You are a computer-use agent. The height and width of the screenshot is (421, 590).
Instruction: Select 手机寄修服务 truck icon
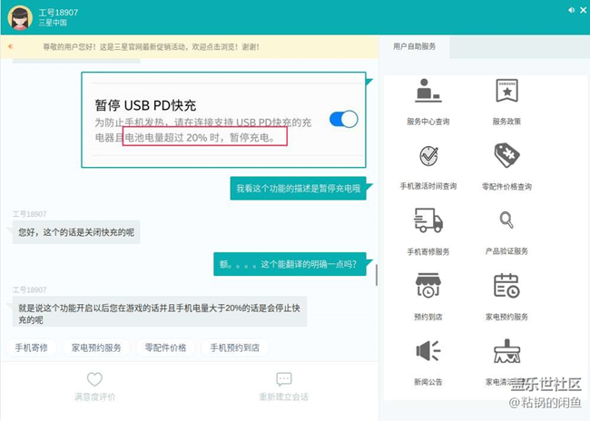pos(428,221)
